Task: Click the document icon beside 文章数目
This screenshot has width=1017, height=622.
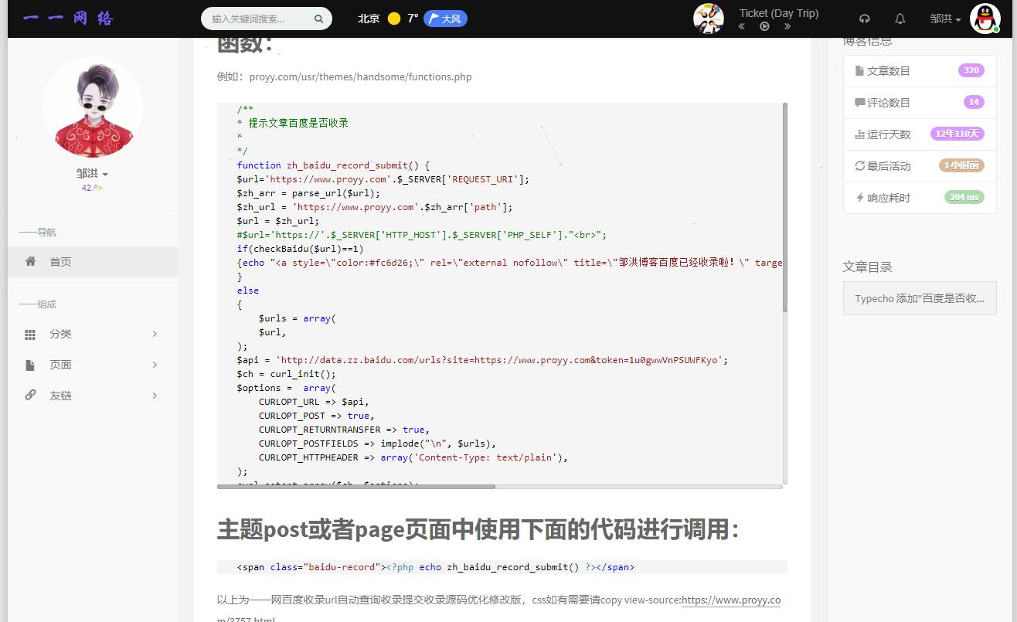Action: click(859, 70)
